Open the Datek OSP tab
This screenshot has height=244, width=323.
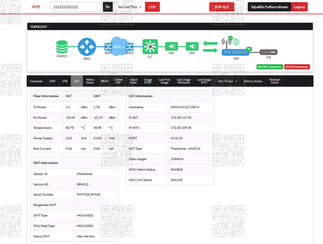119,81
